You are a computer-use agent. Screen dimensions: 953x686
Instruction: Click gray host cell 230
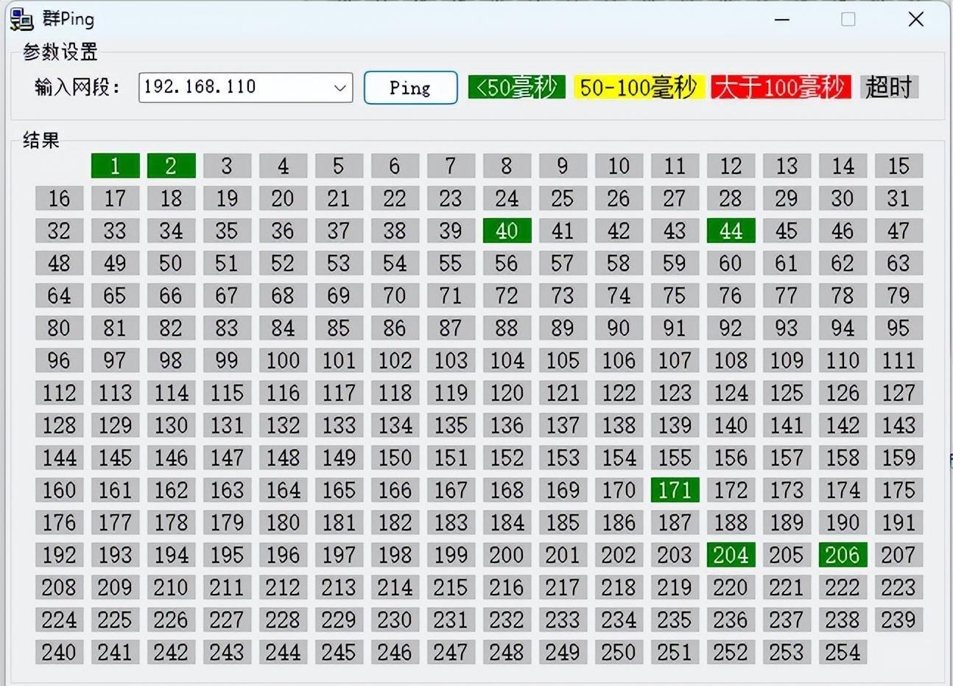pyautogui.click(x=395, y=620)
